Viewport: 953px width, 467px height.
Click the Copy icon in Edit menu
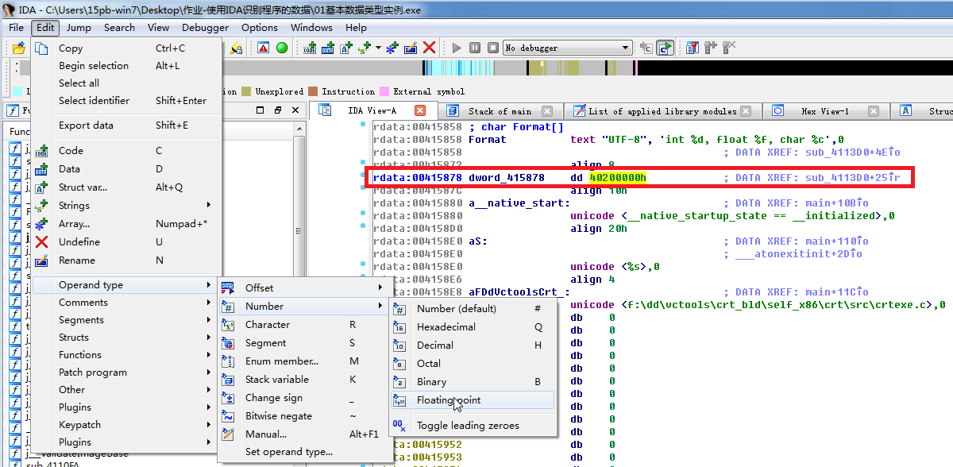pyautogui.click(x=42, y=48)
